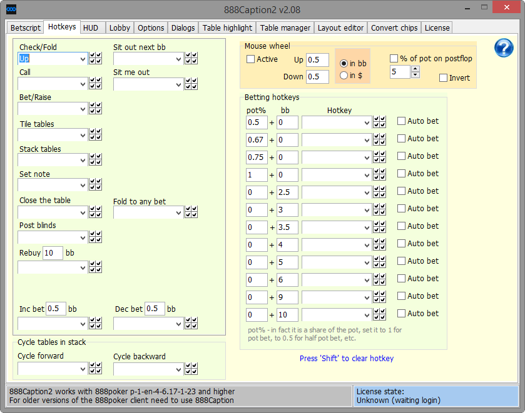Expand the Sit out next bb dropdown

coord(179,59)
